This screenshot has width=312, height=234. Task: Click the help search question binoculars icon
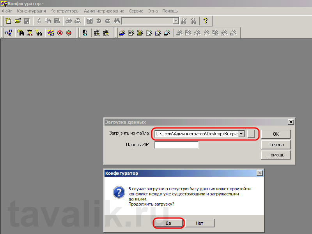pyautogui.click(x=39, y=33)
